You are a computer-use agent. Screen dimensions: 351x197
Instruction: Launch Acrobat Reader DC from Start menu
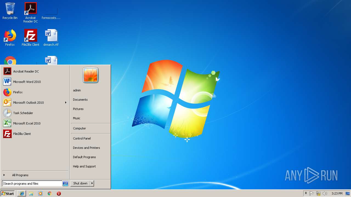coord(35,71)
